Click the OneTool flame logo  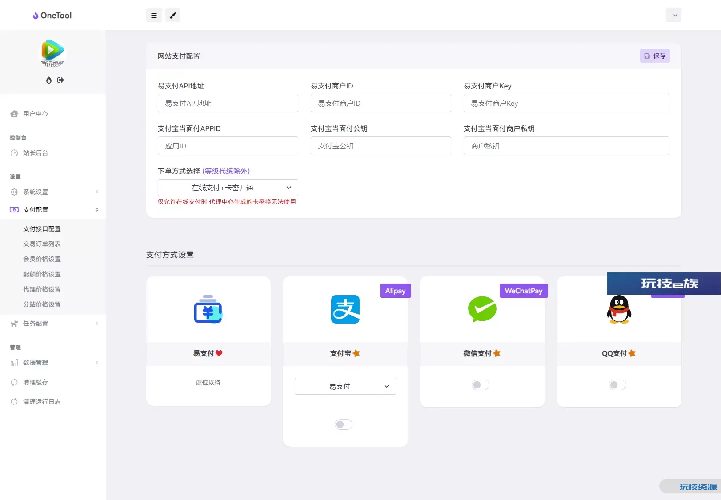pos(36,16)
